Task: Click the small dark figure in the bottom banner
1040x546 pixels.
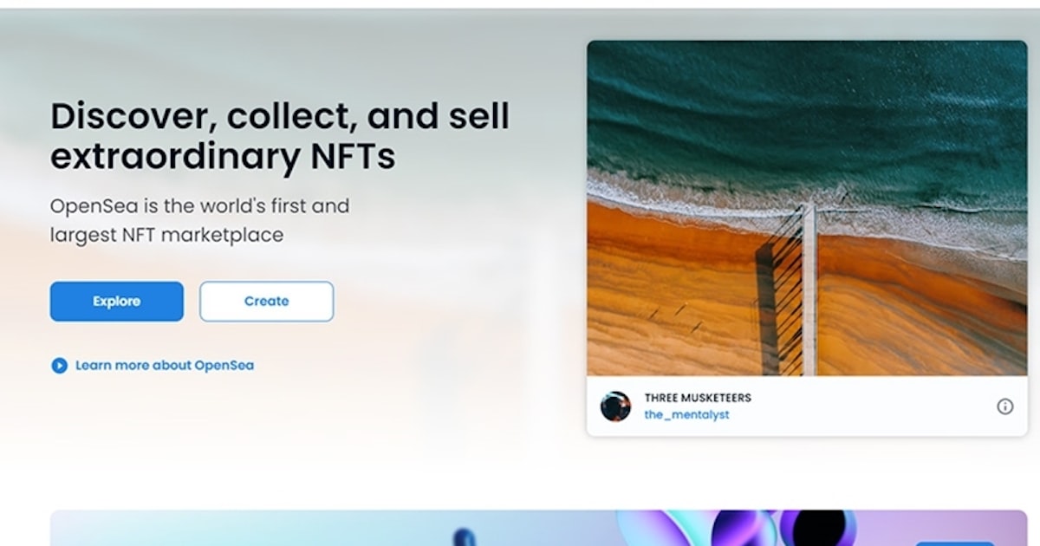Action: coord(465,536)
